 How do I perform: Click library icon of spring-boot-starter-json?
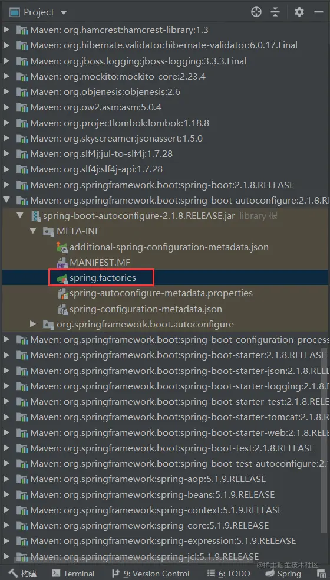[22, 371]
